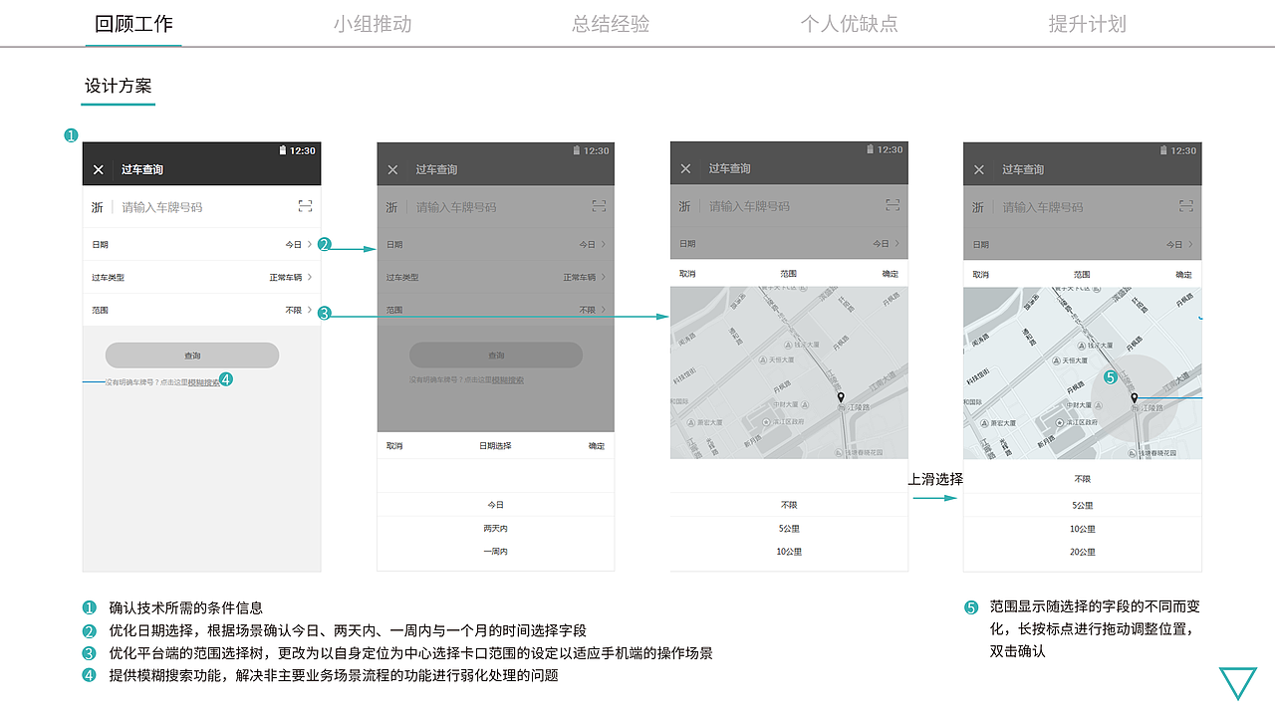
Task: Click the teal triangle icon at slide corner
Action: click(x=1238, y=683)
